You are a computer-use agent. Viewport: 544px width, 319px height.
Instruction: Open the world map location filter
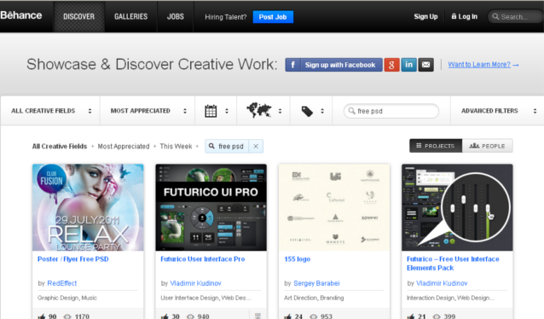259,110
